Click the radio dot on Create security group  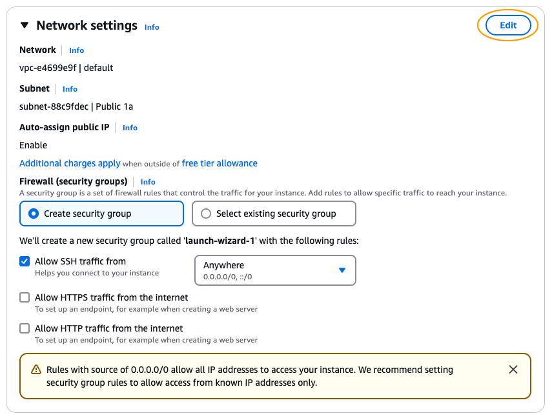coord(32,214)
